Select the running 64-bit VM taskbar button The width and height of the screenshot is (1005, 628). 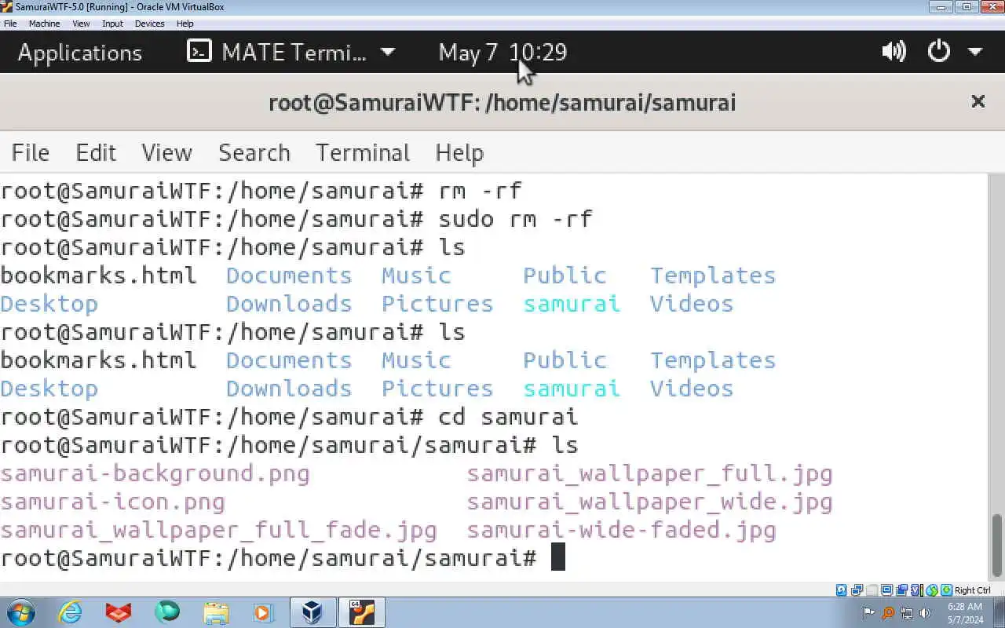click(x=362, y=612)
